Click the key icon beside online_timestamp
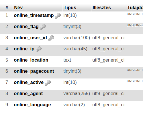This screenshot has height=116, width=143. point(58,16)
